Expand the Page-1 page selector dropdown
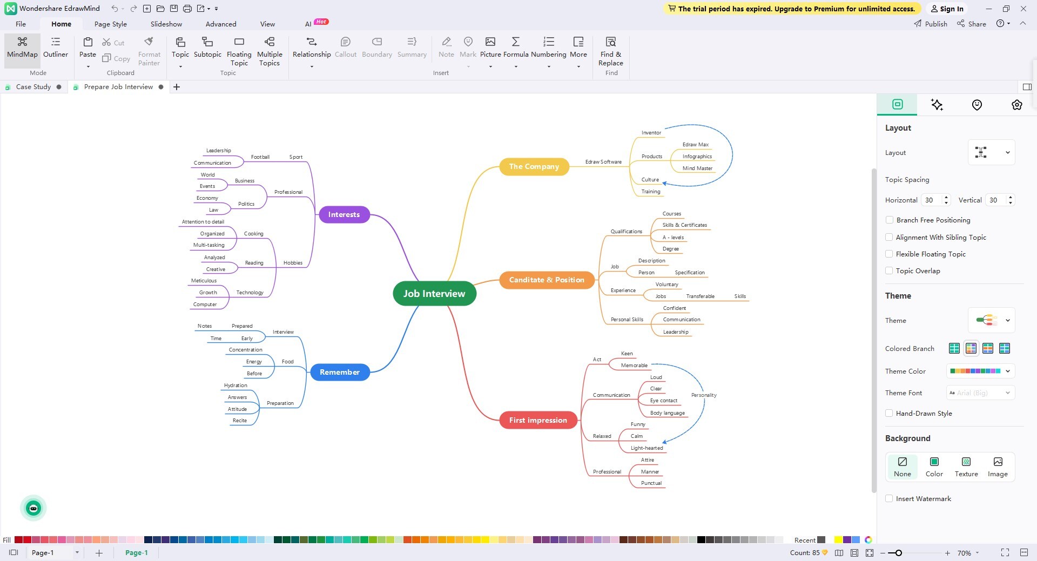Screen dimensions: 1037x561 77,552
